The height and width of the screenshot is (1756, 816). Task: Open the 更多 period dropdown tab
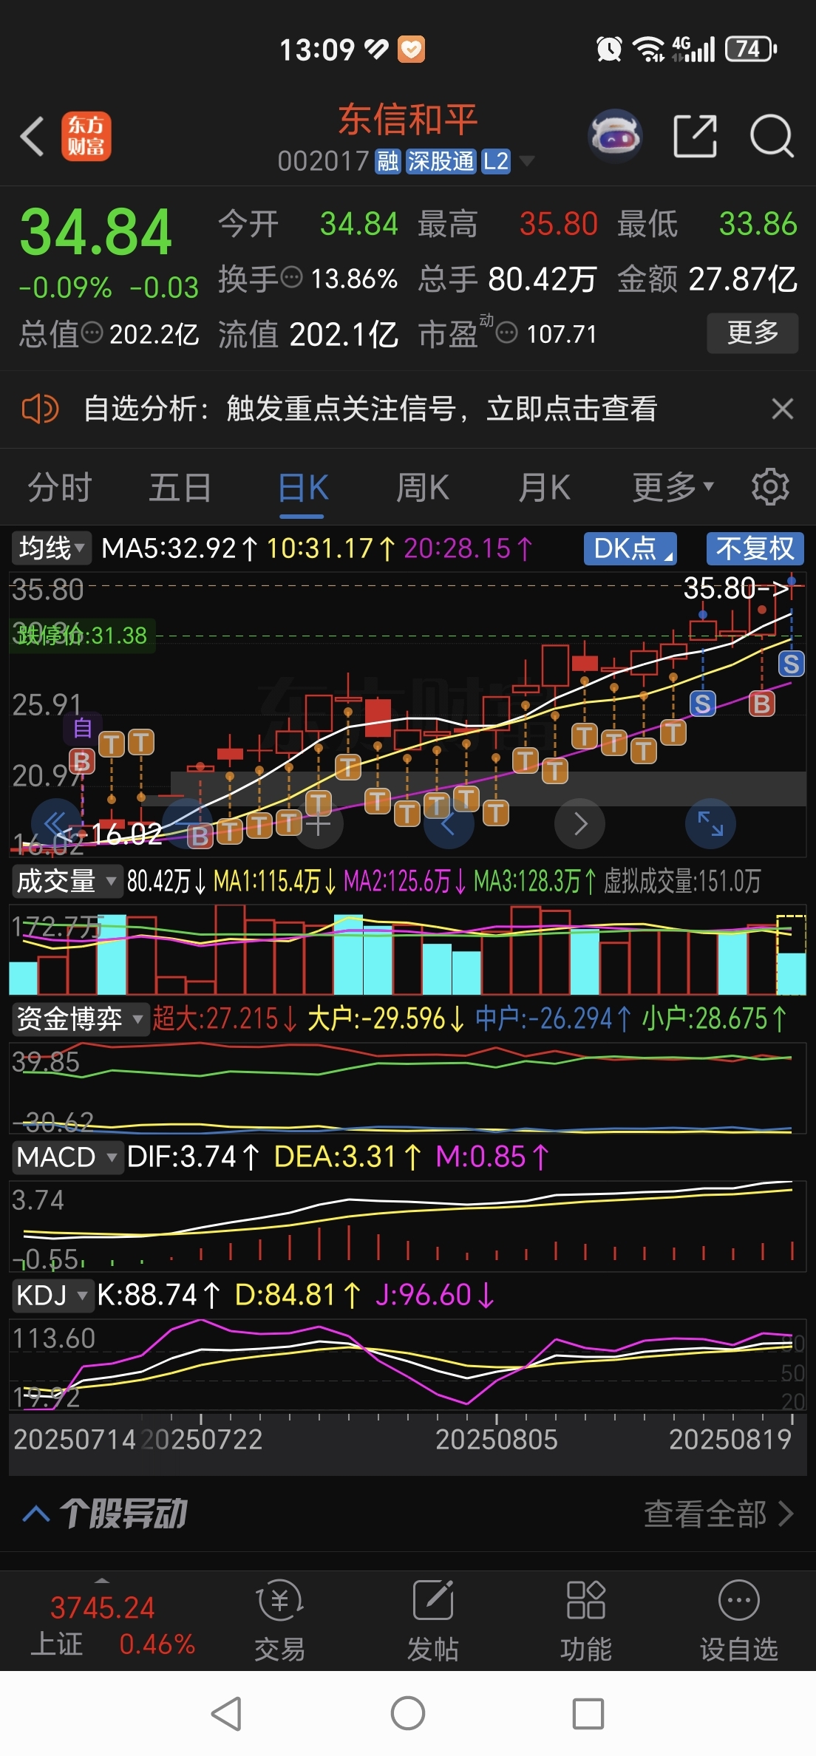click(673, 487)
